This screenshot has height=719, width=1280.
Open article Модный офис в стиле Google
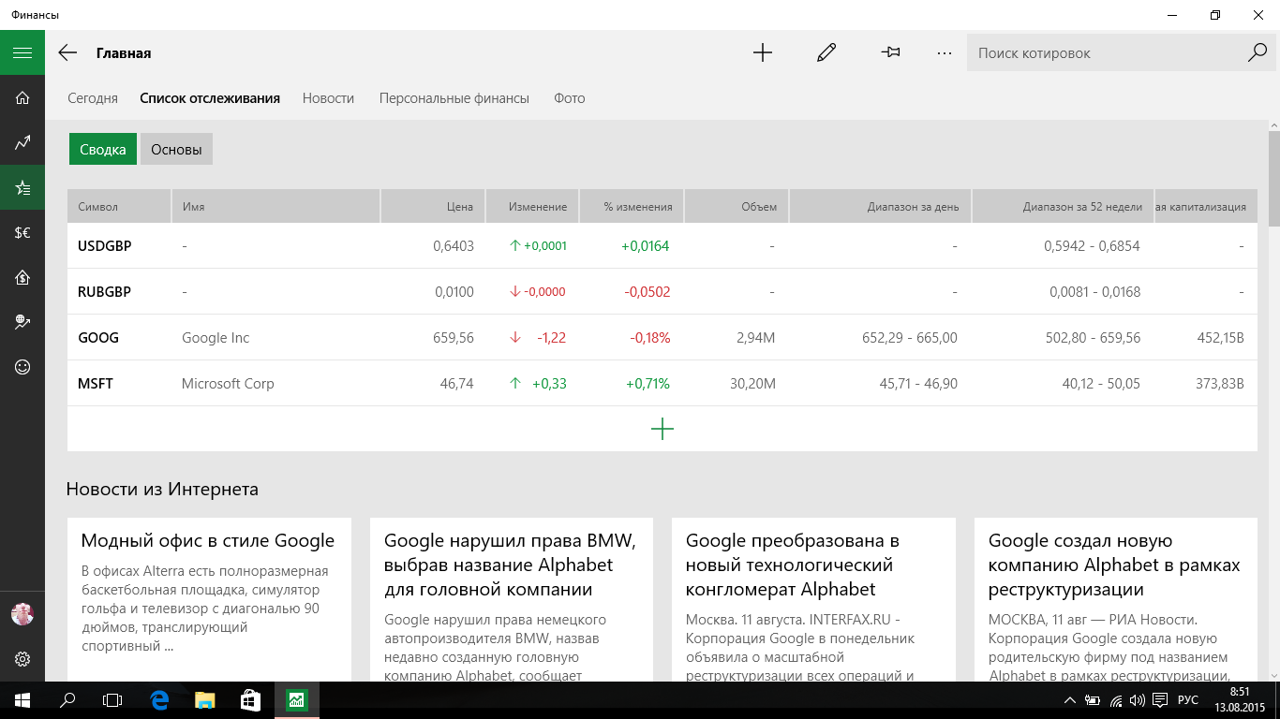pyautogui.click(x=209, y=599)
